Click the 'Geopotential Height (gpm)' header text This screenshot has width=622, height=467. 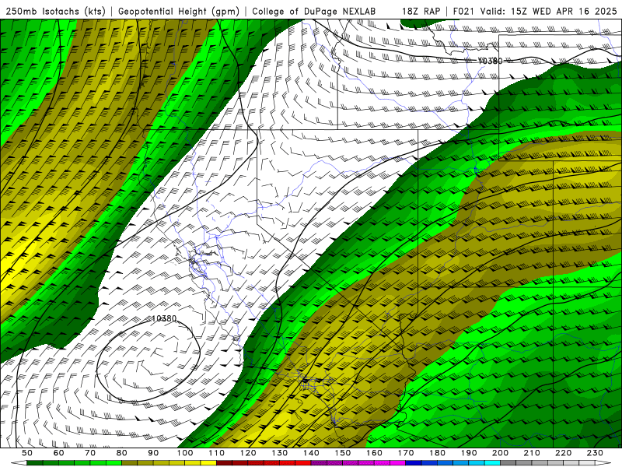(179, 12)
